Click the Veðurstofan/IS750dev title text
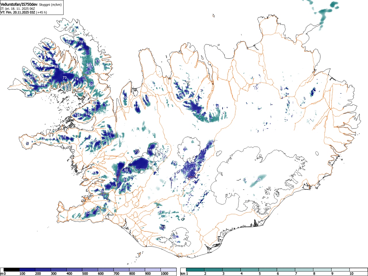Screen dimensions: 368x276 tap(19, 4)
